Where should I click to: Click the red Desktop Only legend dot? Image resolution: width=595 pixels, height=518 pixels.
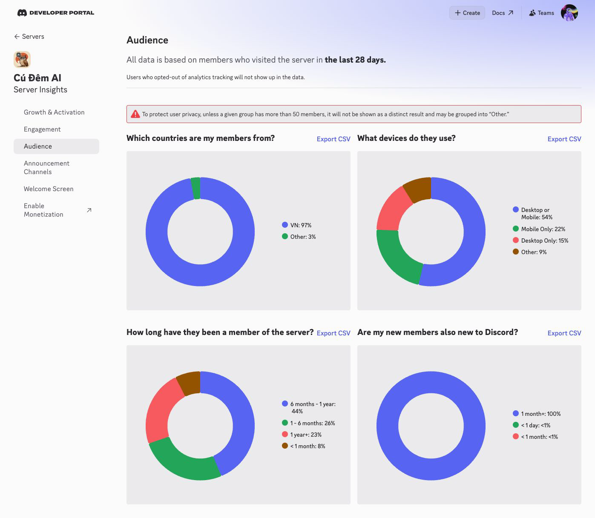click(x=516, y=240)
